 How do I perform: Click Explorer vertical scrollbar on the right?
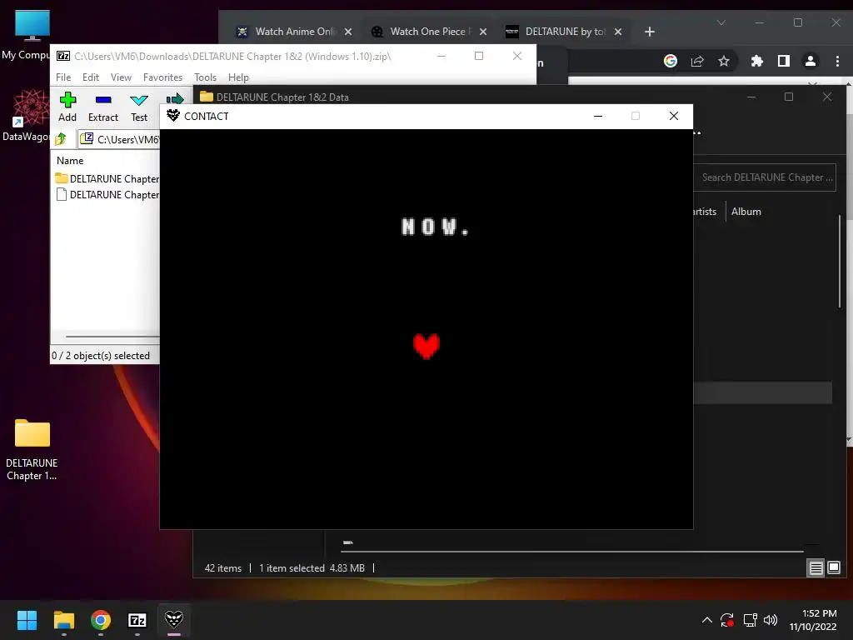(x=840, y=261)
